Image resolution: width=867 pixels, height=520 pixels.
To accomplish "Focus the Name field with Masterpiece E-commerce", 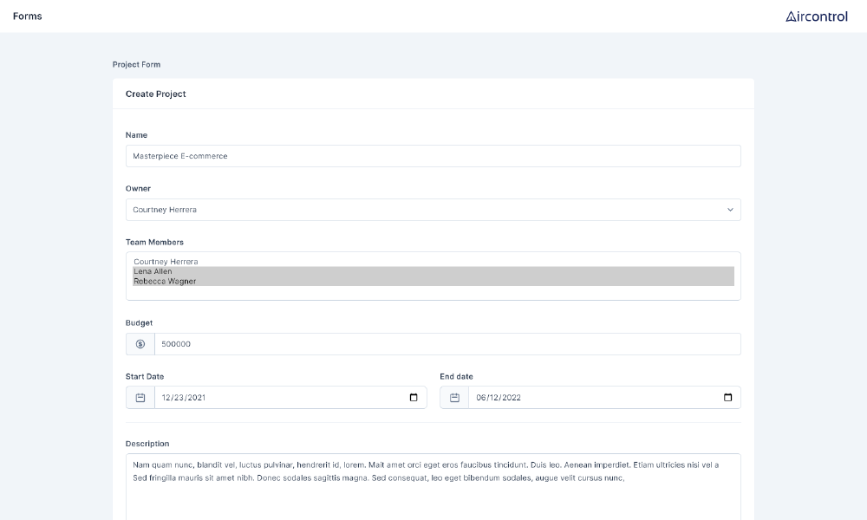I will (433, 156).
